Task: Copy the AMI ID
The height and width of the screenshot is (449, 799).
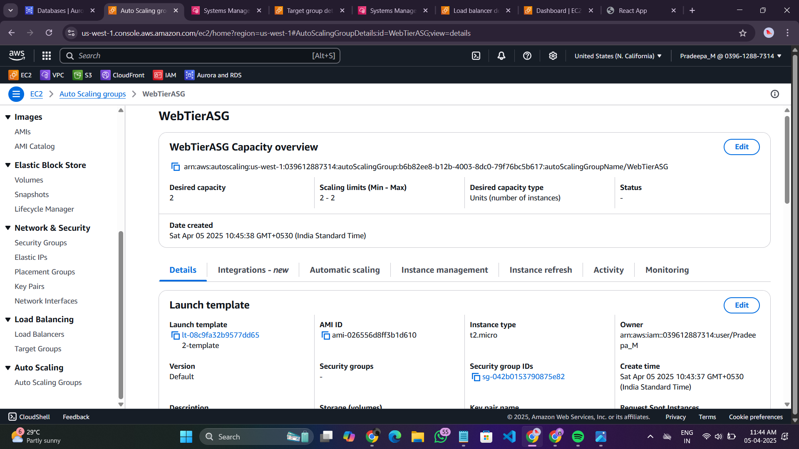Action: 325,335
